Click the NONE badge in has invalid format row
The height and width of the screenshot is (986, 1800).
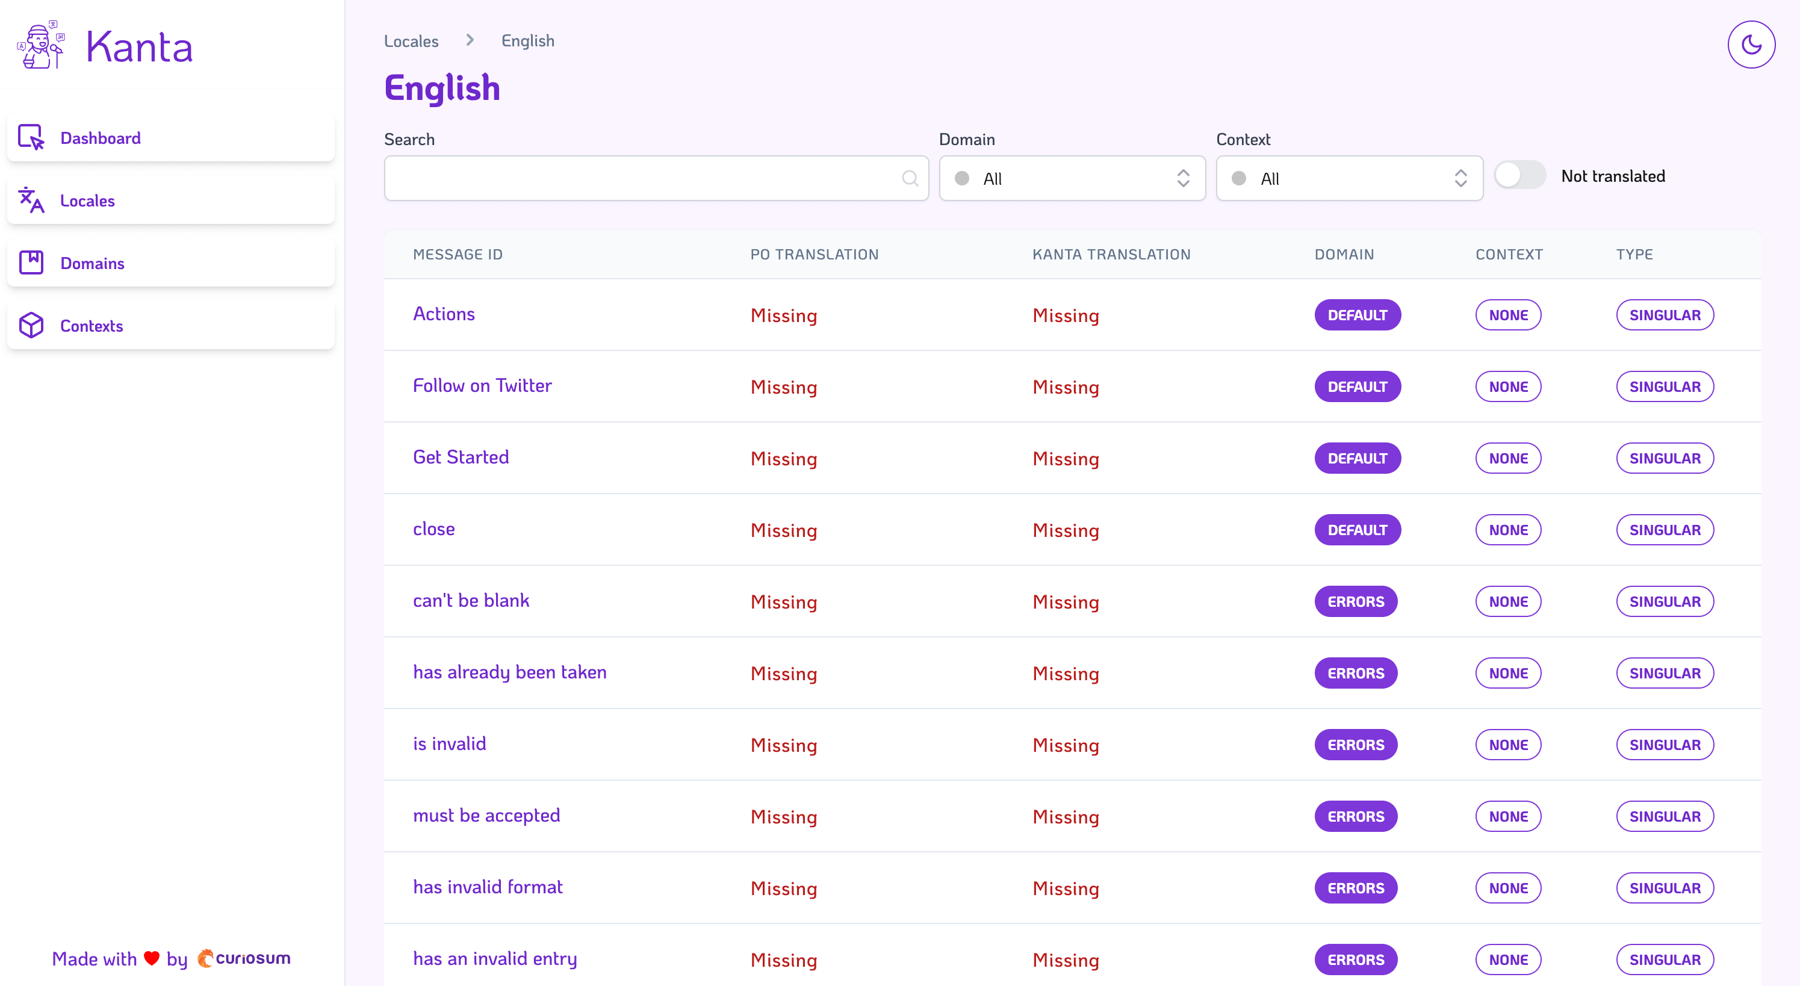click(x=1508, y=888)
